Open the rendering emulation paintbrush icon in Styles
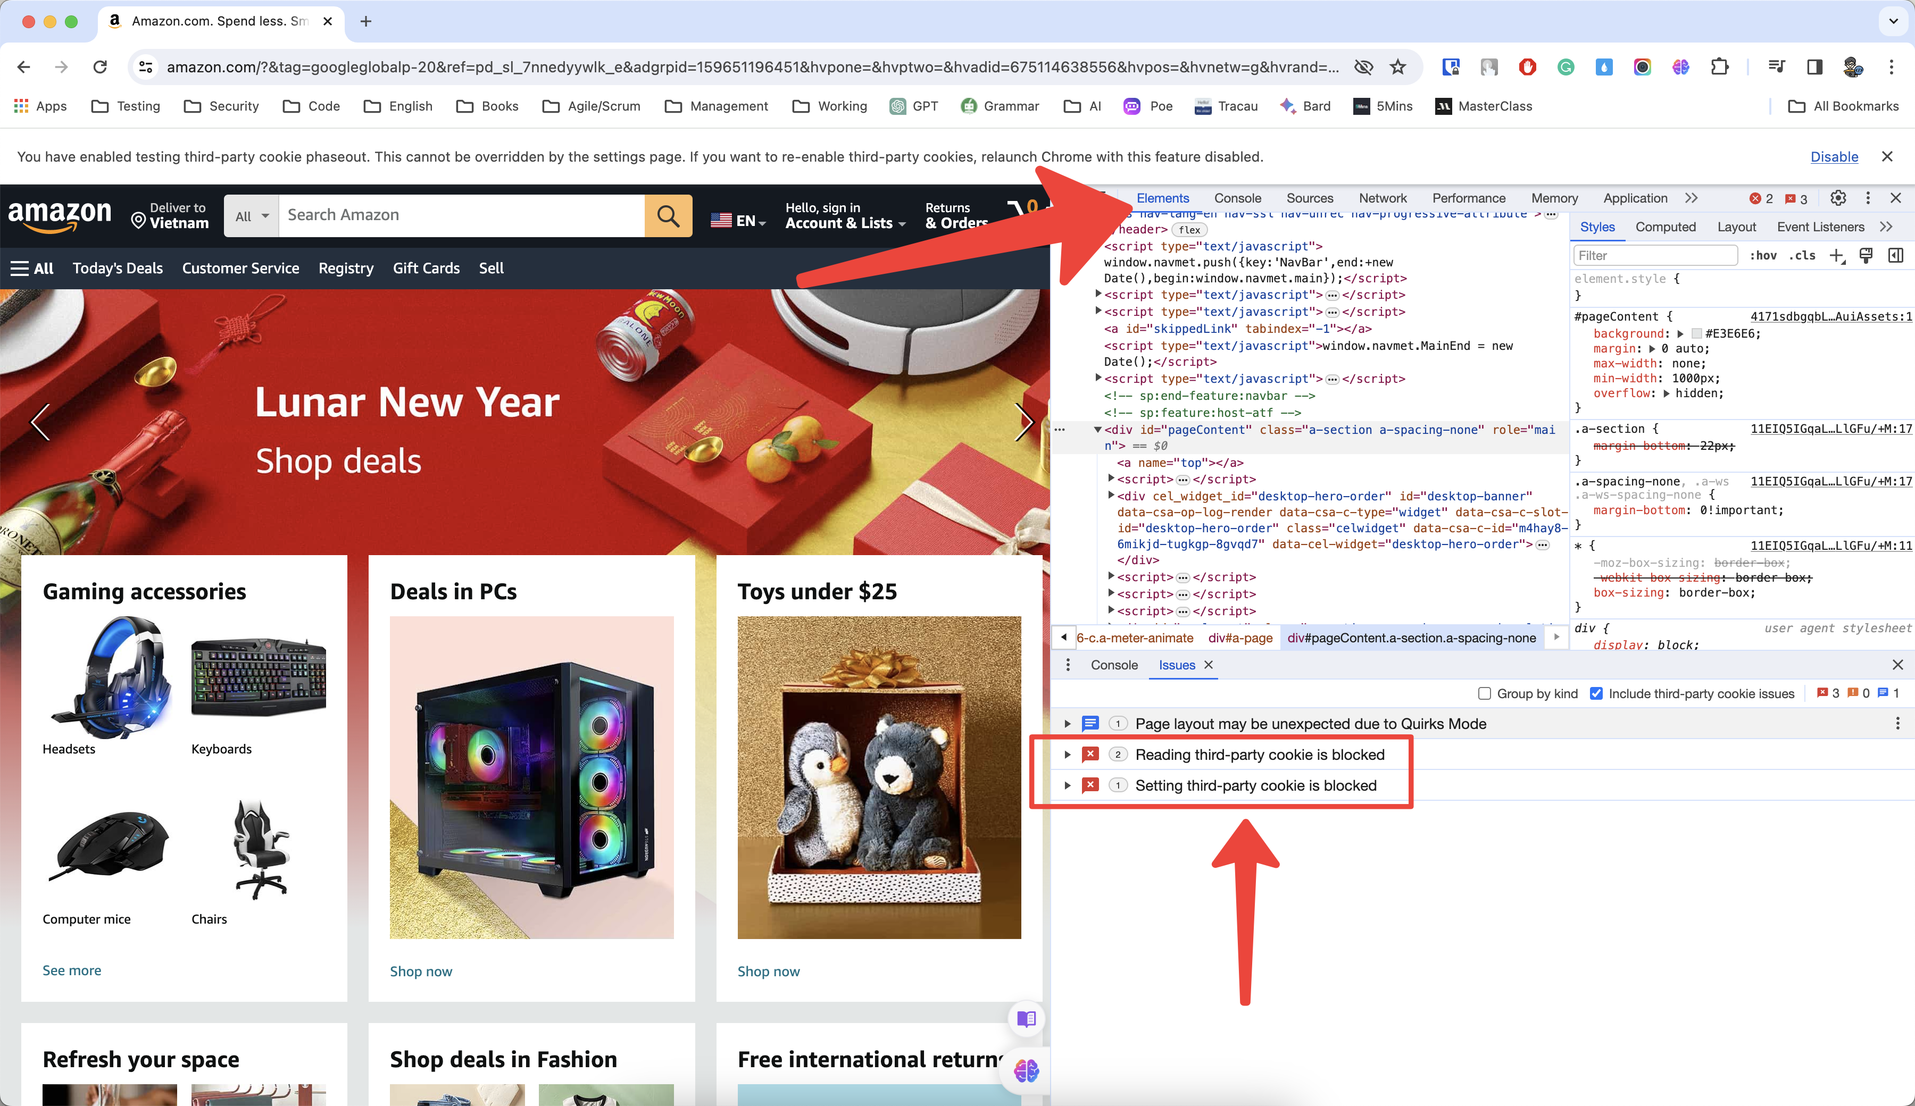The height and width of the screenshot is (1106, 1915). [1866, 255]
